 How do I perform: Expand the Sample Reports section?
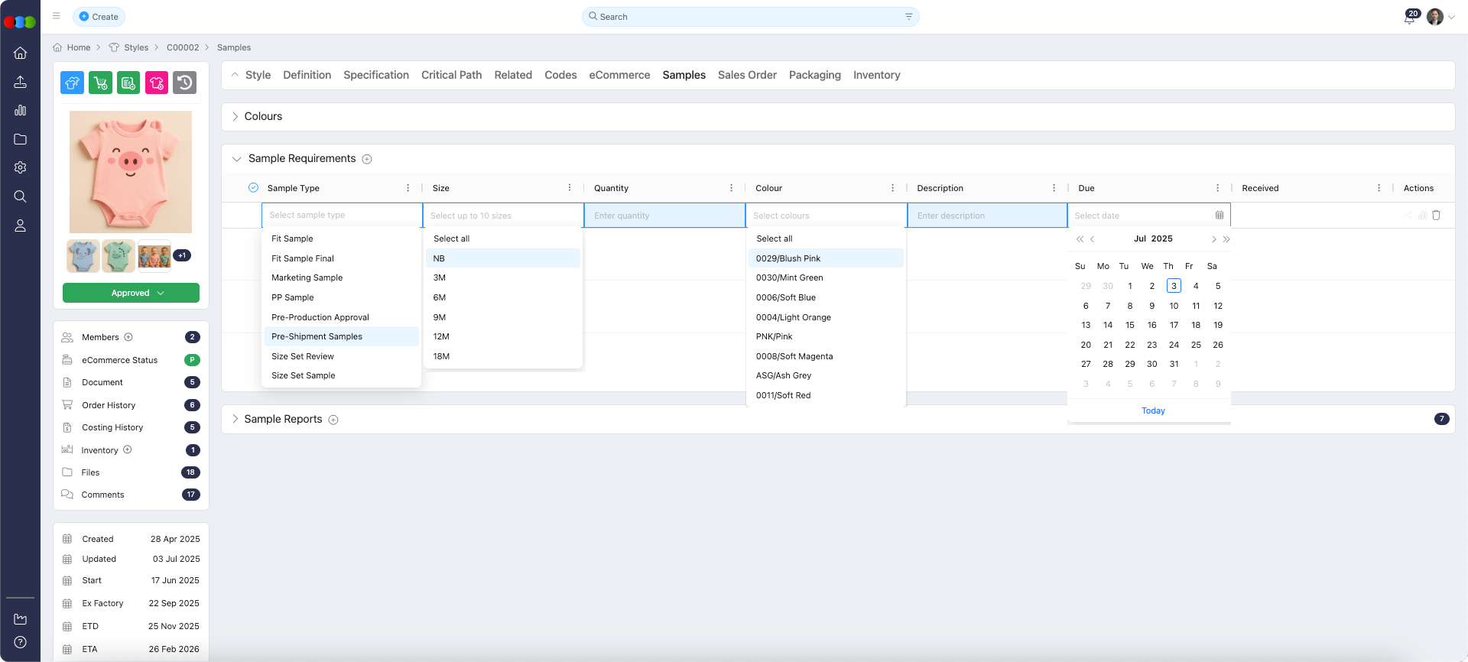(235, 419)
